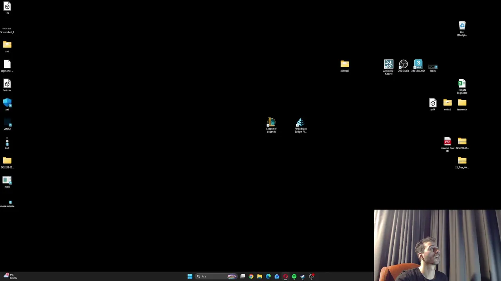501x281 pixels.
Task: Open the yat shortcut icon
Action: (7, 105)
